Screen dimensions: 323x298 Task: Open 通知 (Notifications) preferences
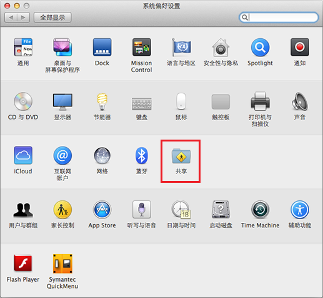pos(300,47)
